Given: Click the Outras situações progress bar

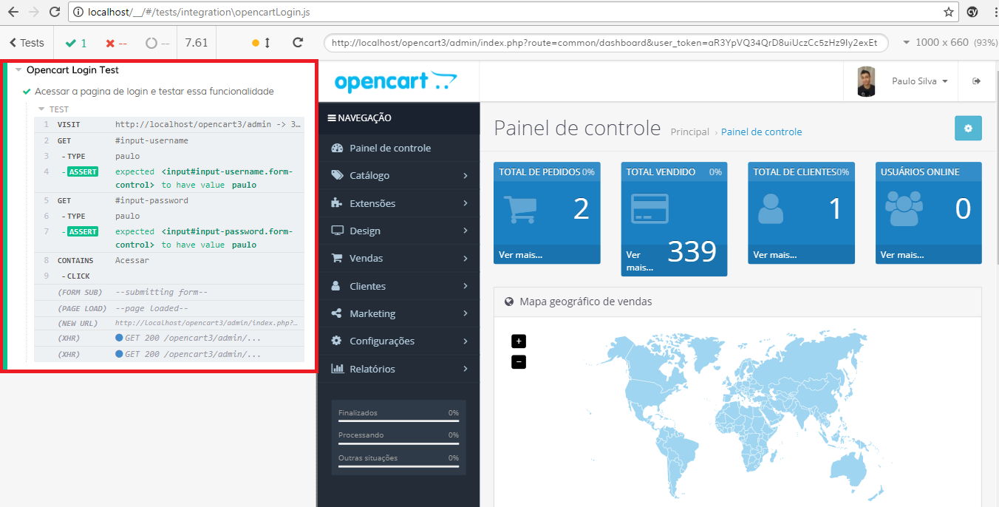Looking at the screenshot, I should point(398,466).
